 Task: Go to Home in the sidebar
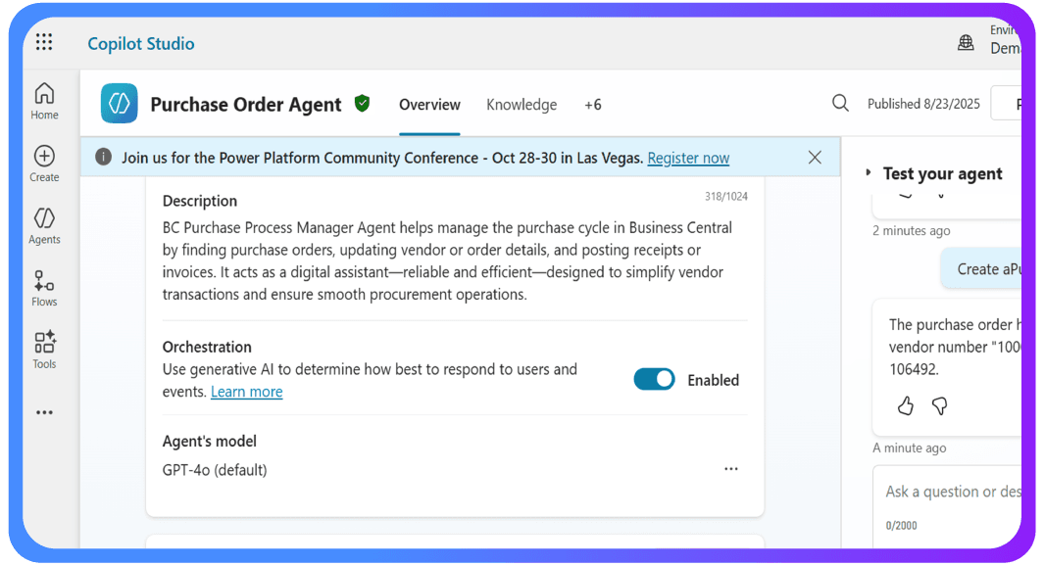pos(44,101)
